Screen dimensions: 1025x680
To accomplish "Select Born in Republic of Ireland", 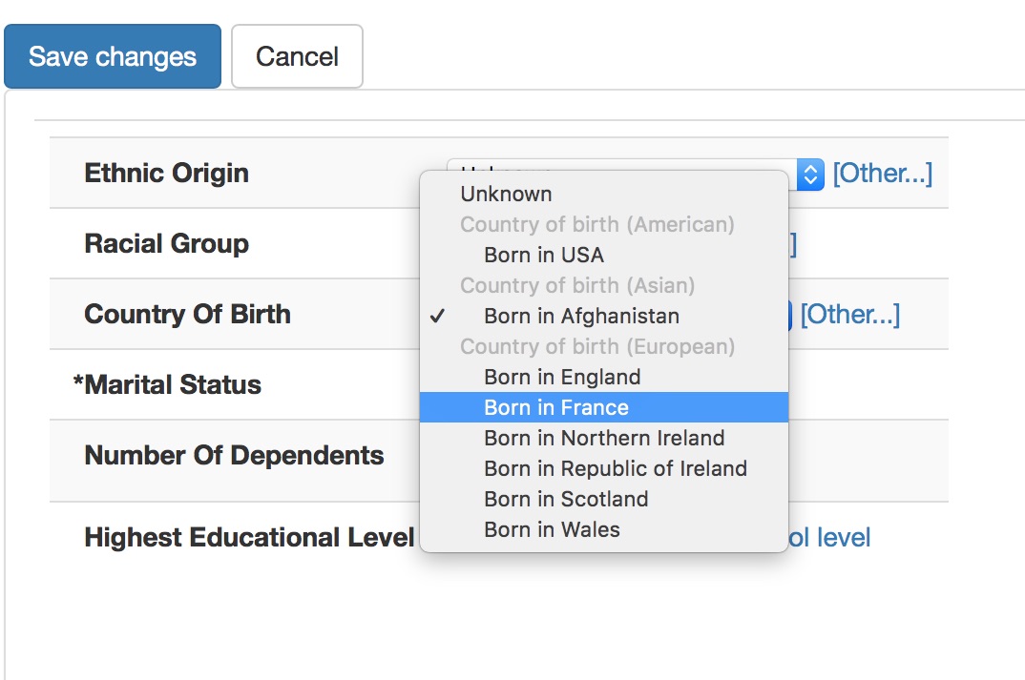I will pyautogui.click(x=616, y=468).
